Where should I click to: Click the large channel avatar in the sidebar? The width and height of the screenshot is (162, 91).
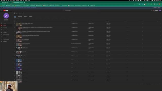(6, 16)
